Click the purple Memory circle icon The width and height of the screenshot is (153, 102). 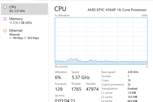coord(5,19)
